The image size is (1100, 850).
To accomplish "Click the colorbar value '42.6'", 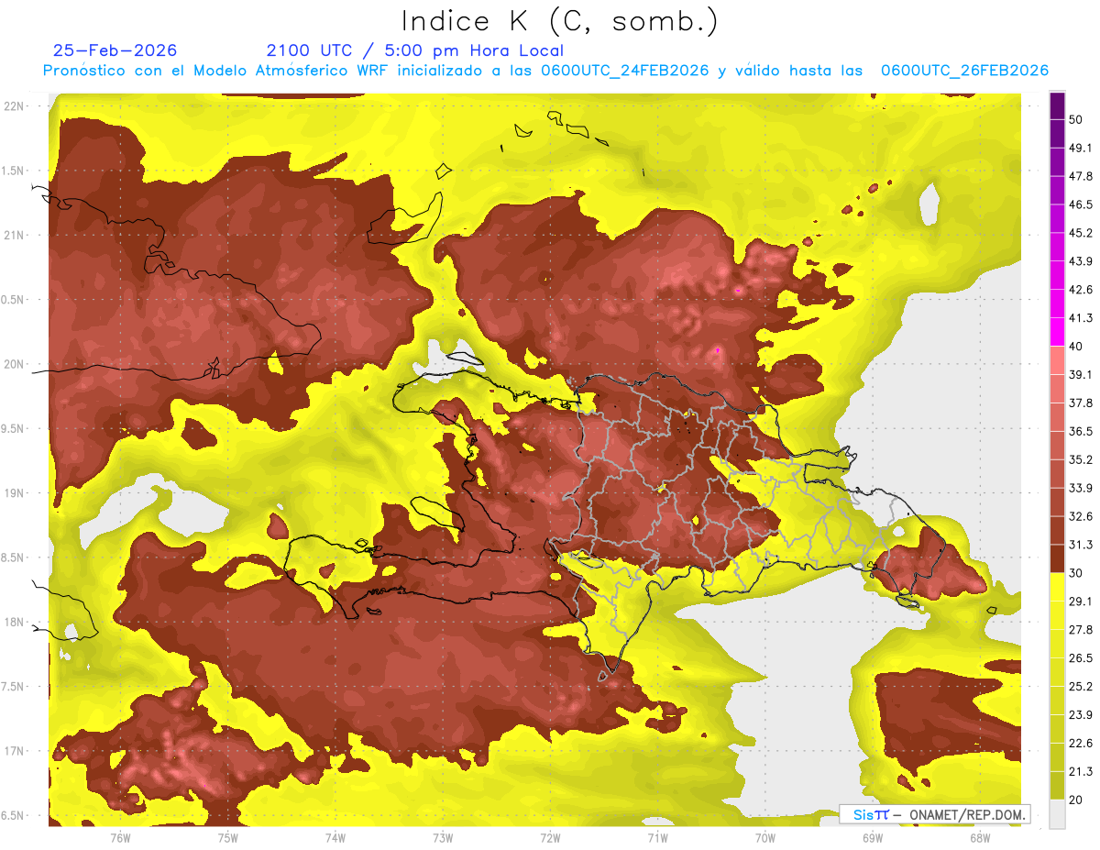I will [x=1081, y=290].
